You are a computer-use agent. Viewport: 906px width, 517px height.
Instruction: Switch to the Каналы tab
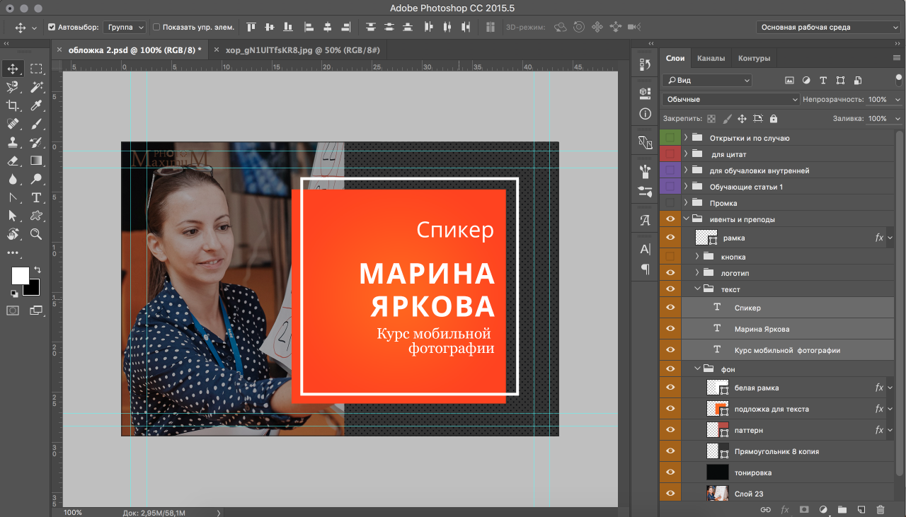click(711, 59)
